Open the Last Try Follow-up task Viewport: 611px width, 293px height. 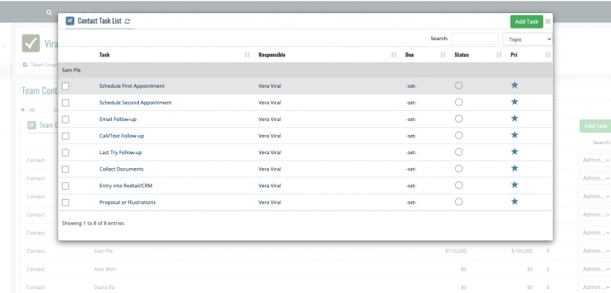[121, 153]
